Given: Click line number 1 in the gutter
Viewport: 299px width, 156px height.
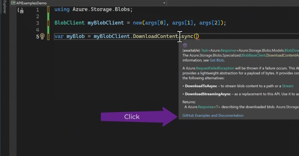Looking at the screenshot, I should (x=37, y=10).
